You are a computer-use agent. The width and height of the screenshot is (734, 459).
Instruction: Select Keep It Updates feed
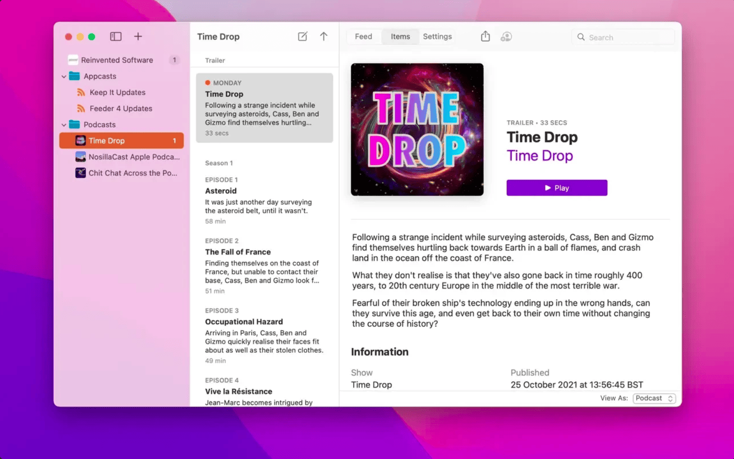(x=122, y=92)
